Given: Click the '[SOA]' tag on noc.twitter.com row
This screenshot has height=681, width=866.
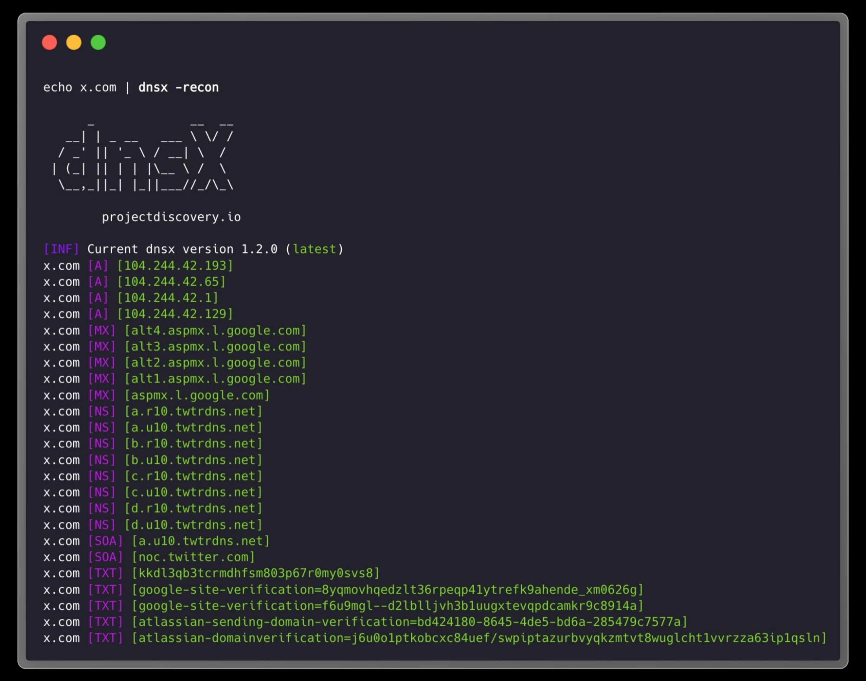Looking at the screenshot, I should [106, 557].
